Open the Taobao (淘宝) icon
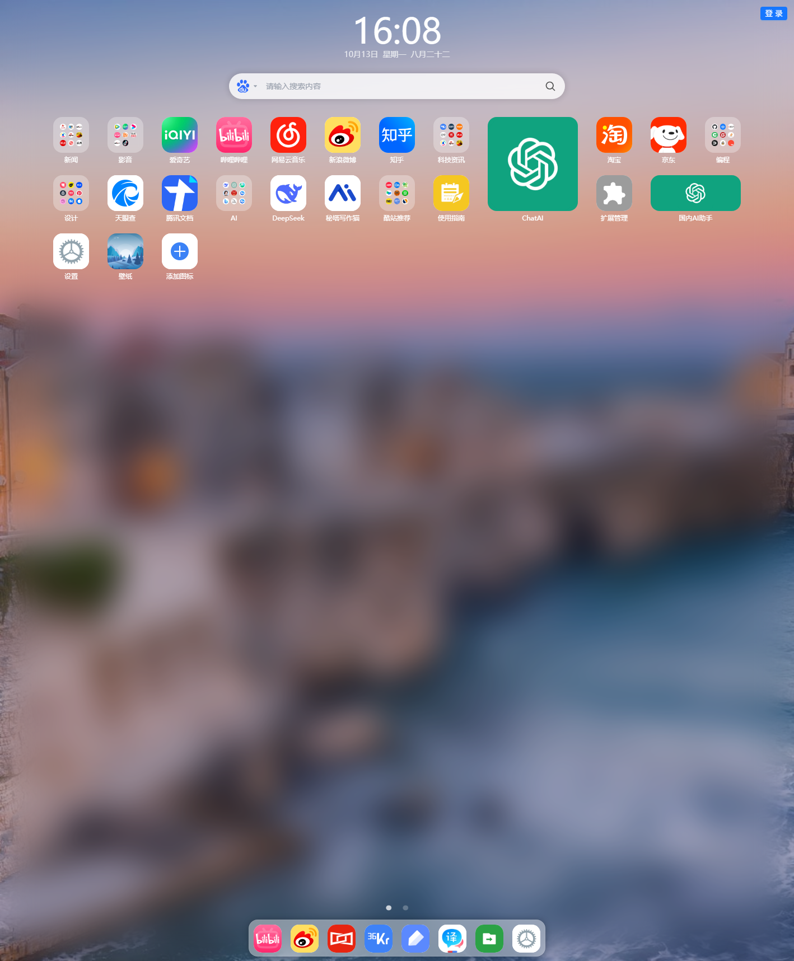The height and width of the screenshot is (961, 794). [x=614, y=135]
